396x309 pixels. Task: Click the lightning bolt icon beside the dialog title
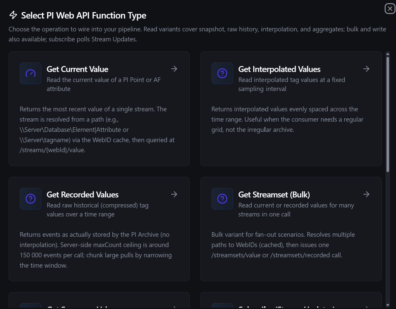(x=13, y=15)
